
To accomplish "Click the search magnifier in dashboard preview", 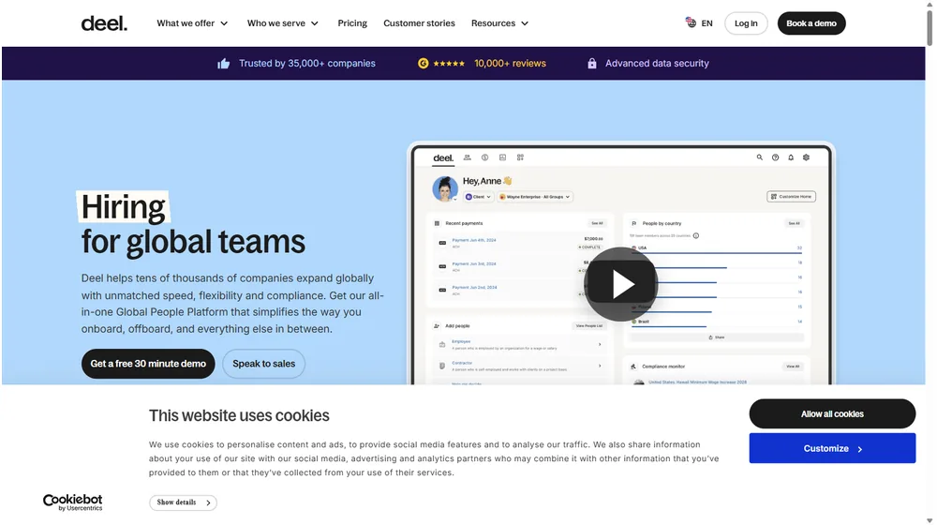I will pos(760,157).
